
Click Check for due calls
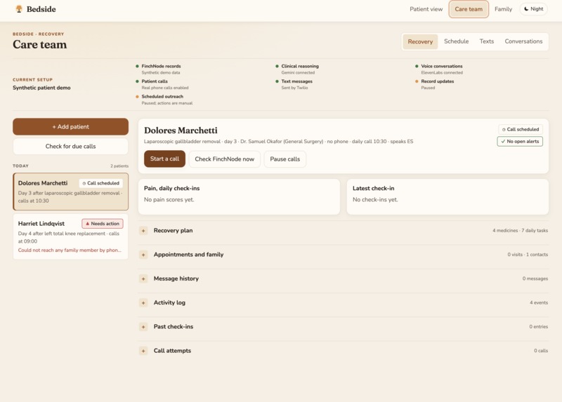[x=71, y=146]
